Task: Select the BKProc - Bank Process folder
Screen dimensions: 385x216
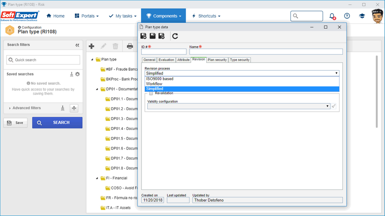Action: (119, 79)
